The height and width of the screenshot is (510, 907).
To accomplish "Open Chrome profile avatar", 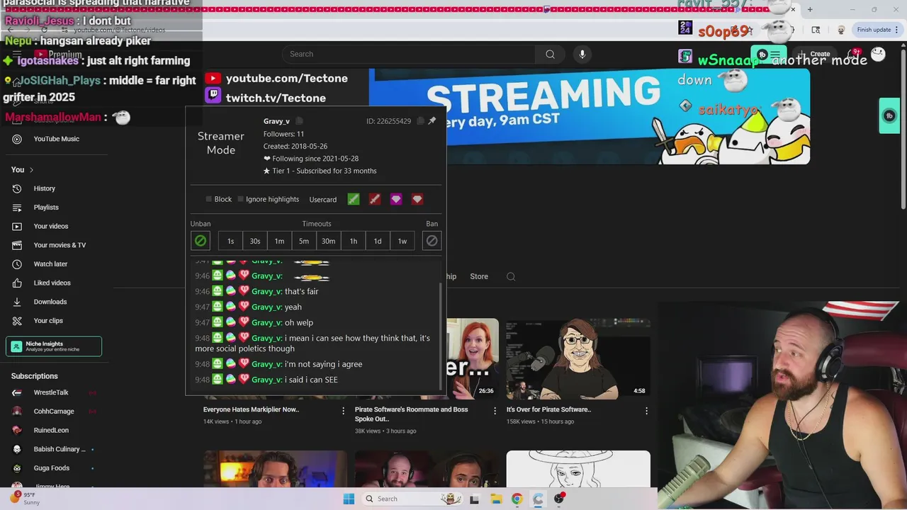I will (x=841, y=30).
